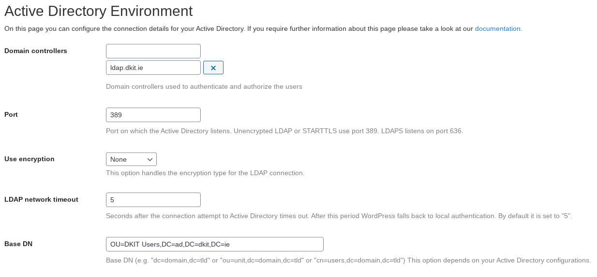Select the Port field containing 389

pyautogui.click(x=153, y=115)
